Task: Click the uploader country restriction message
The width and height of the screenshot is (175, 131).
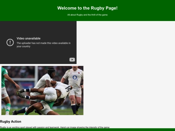Action: (x=43, y=45)
